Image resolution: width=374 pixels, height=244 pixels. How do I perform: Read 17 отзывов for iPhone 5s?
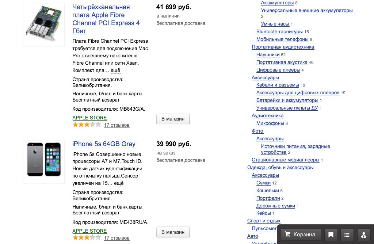pos(117,238)
